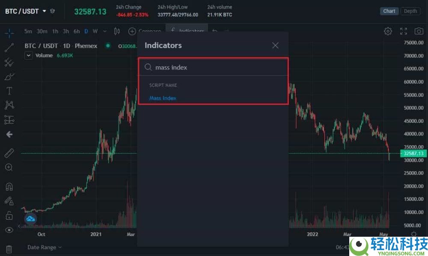Viewport: 428px width, 256px height.
Task: Select the trend line drawing tool
Action: 9,48
